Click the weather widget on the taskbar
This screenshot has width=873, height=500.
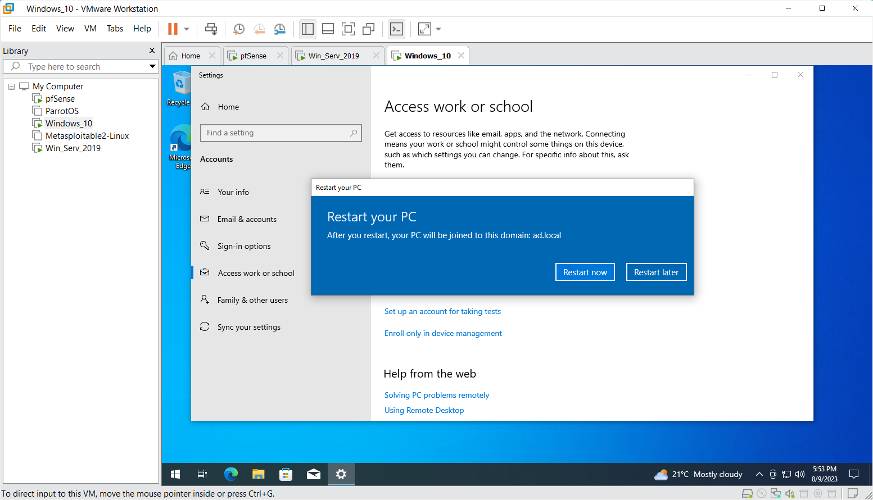point(698,474)
